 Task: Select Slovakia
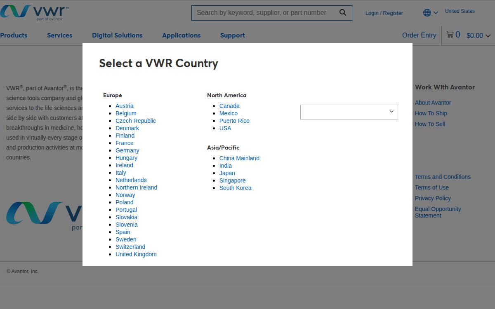(127, 217)
